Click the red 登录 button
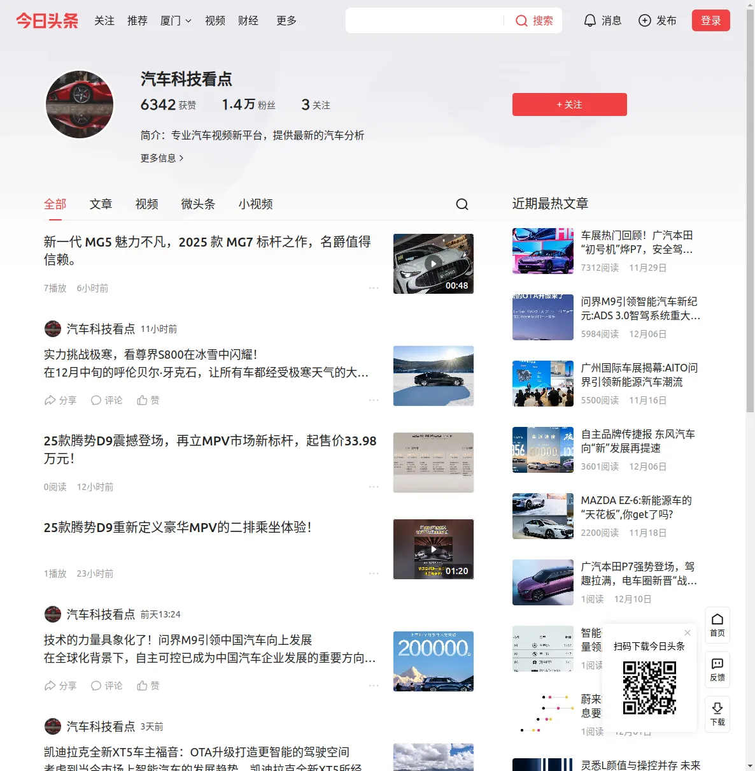The width and height of the screenshot is (755, 771). [711, 20]
